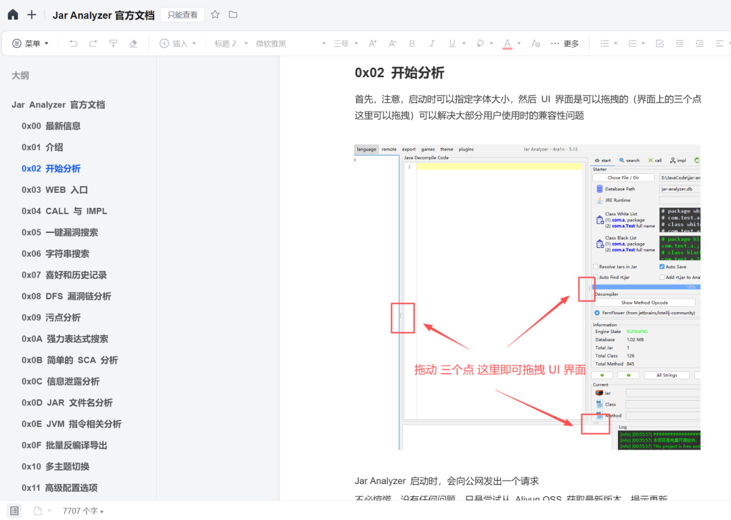The width and height of the screenshot is (731, 520).
Task: Jump to 0x07 喜好和历史记录 section
Action: coord(64,275)
